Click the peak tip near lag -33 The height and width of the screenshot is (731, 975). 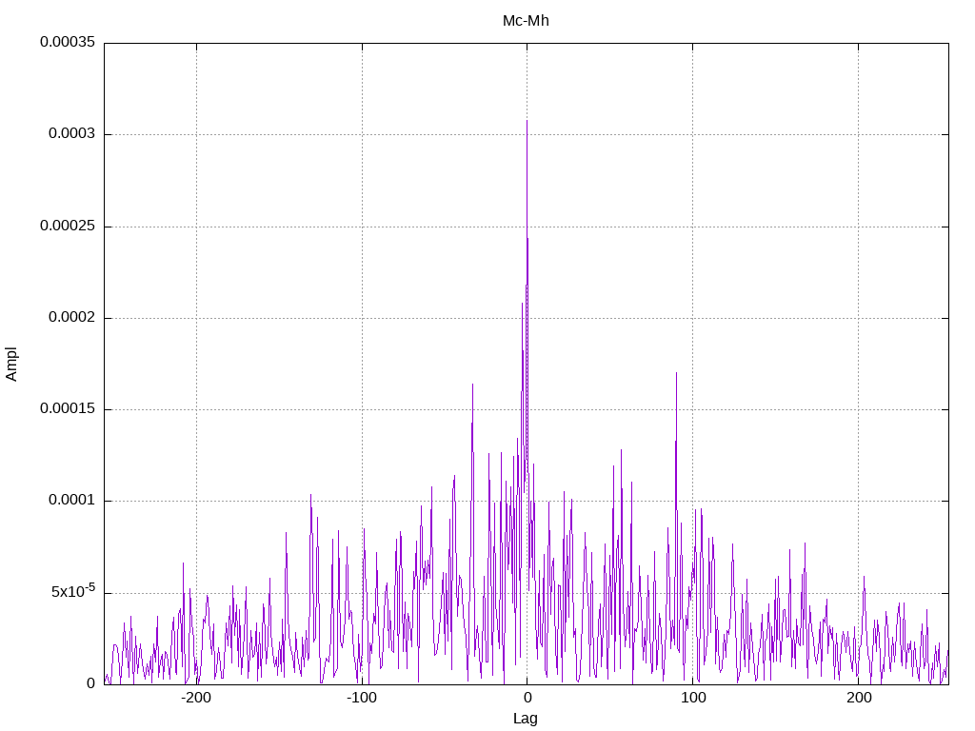pos(472,385)
